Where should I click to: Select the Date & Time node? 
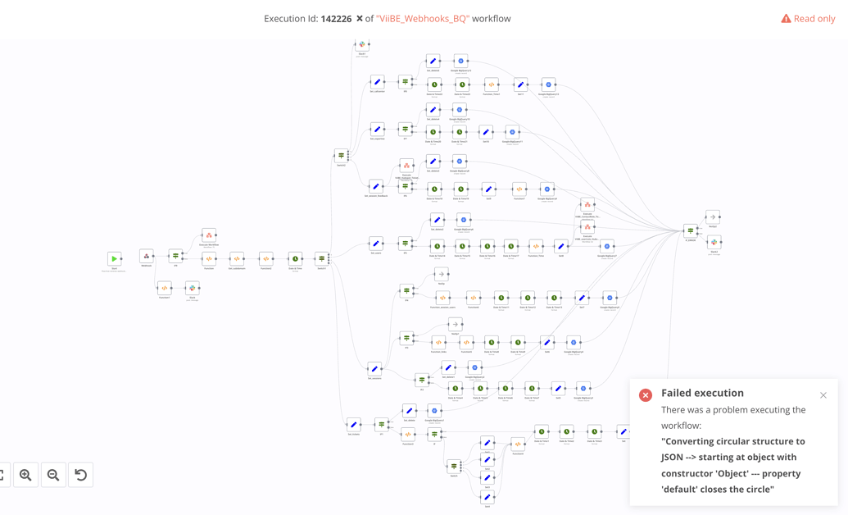(294, 258)
